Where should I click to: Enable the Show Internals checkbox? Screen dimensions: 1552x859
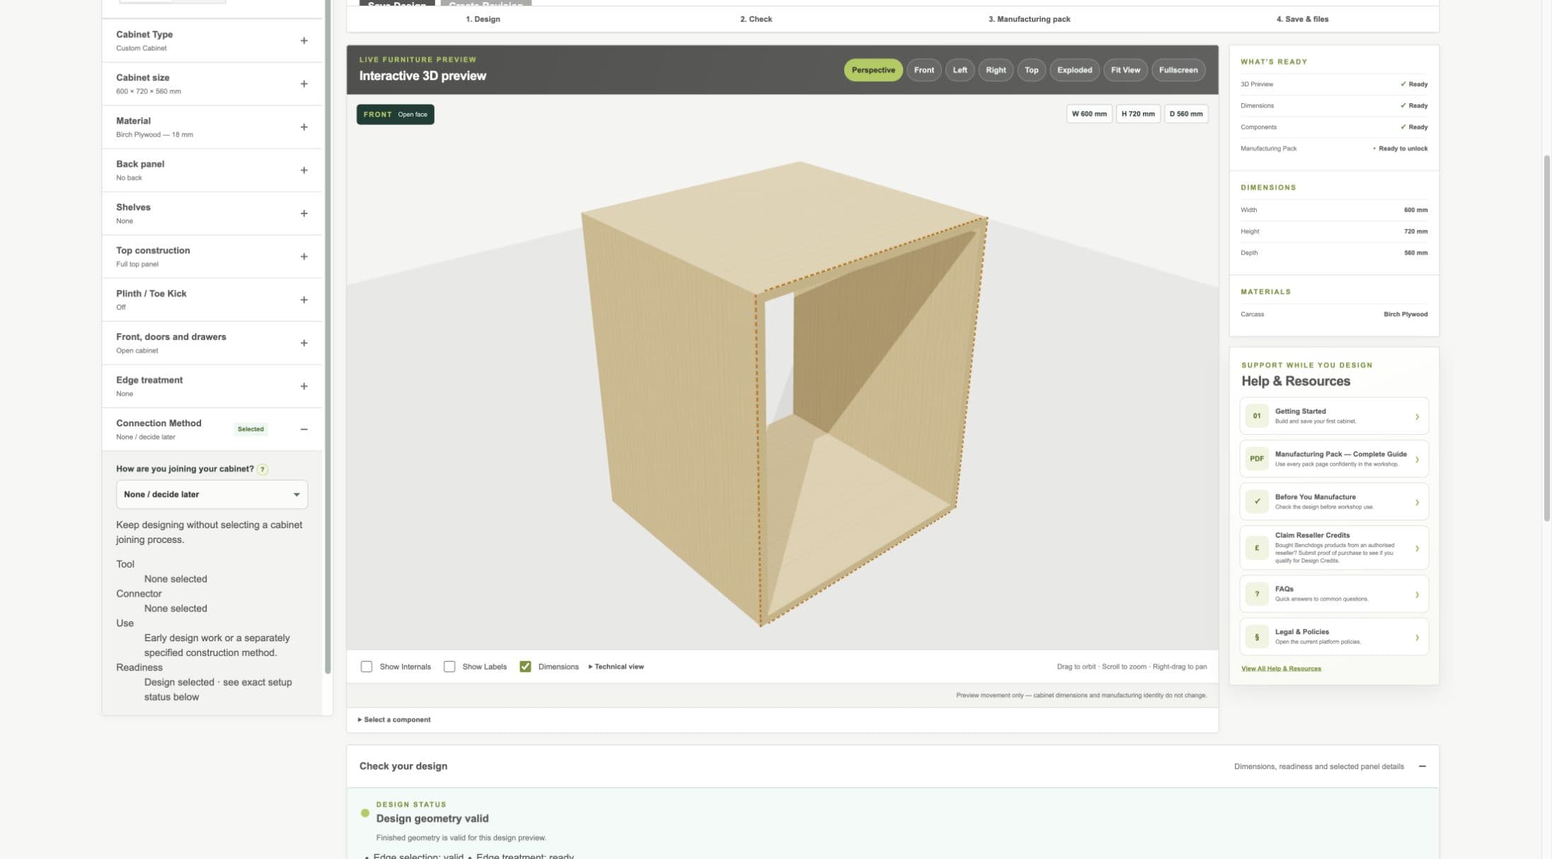click(367, 667)
